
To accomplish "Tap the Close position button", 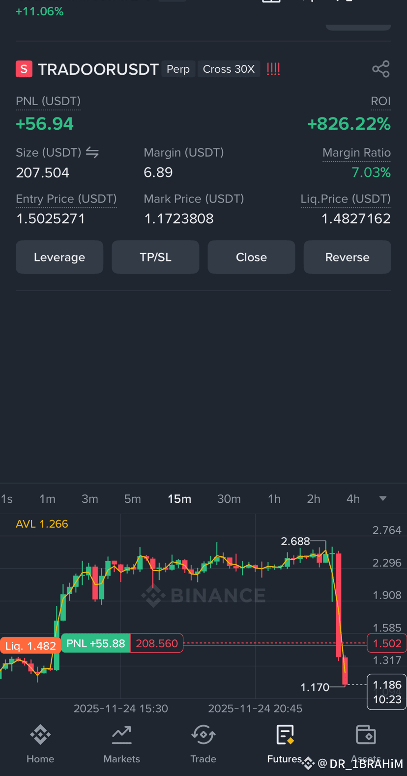I will click(x=251, y=257).
